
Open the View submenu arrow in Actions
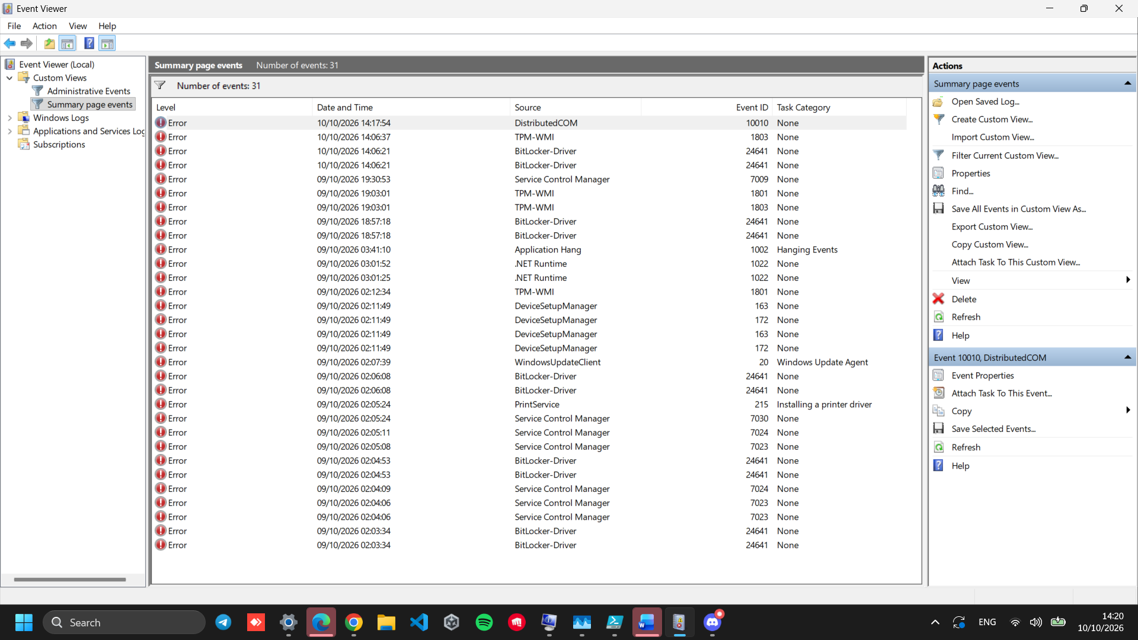point(1128,280)
